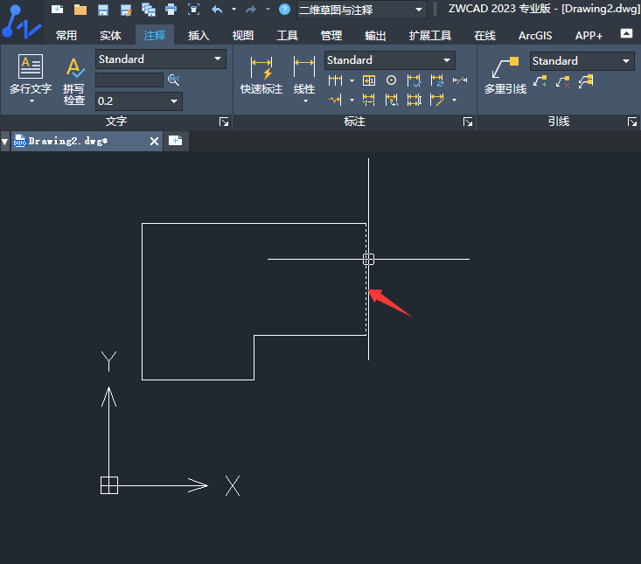Click the plot preview icon
The width and height of the screenshot is (641, 564).
(194, 10)
